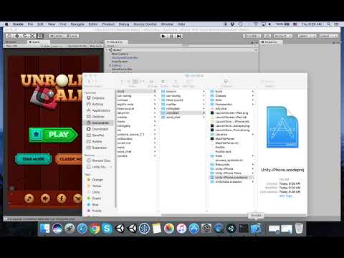Select the Rotate tool in Unity toolbar

coord(24,36)
